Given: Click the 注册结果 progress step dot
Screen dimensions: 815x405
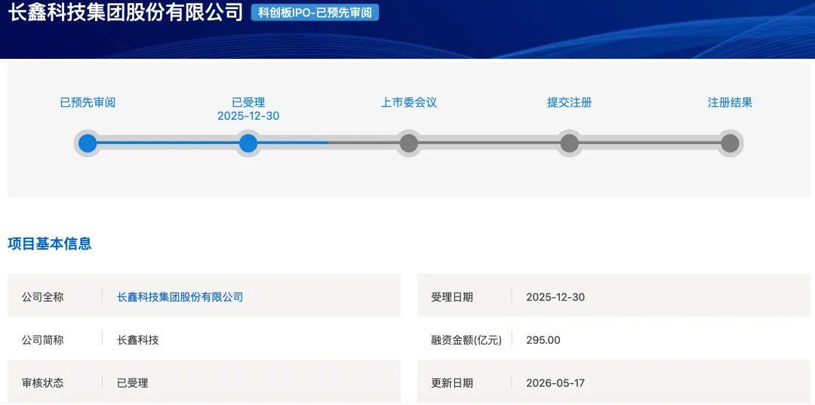Looking at the screenshot, I should 730,143.
